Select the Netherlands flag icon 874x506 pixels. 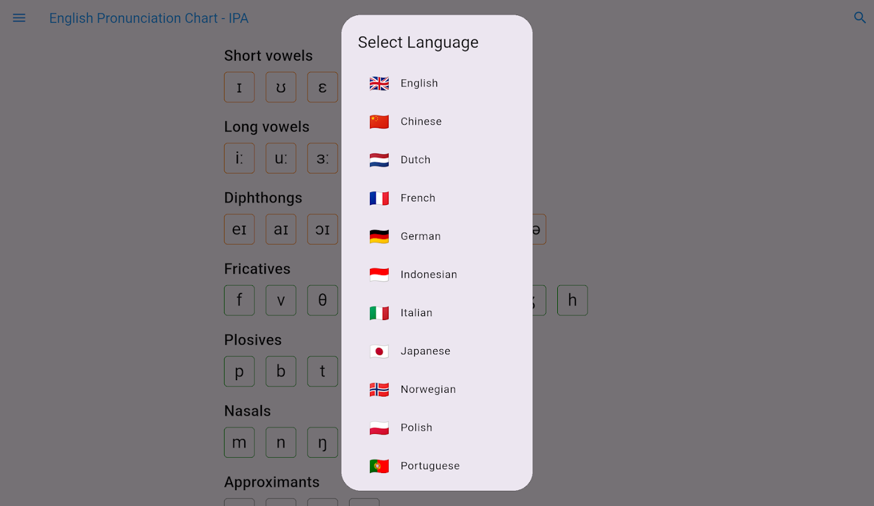[x=379, y=160]
